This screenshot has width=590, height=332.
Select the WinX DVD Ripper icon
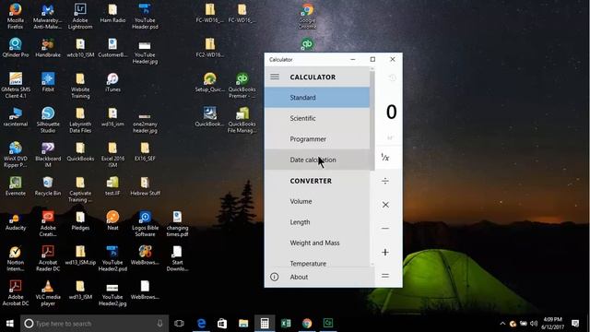(x=16, y=154)
